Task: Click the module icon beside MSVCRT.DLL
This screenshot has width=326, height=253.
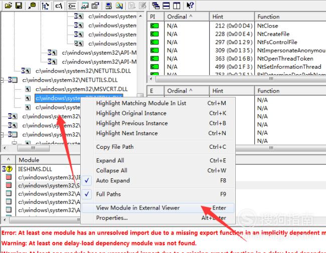Action: tap(28, 89)
